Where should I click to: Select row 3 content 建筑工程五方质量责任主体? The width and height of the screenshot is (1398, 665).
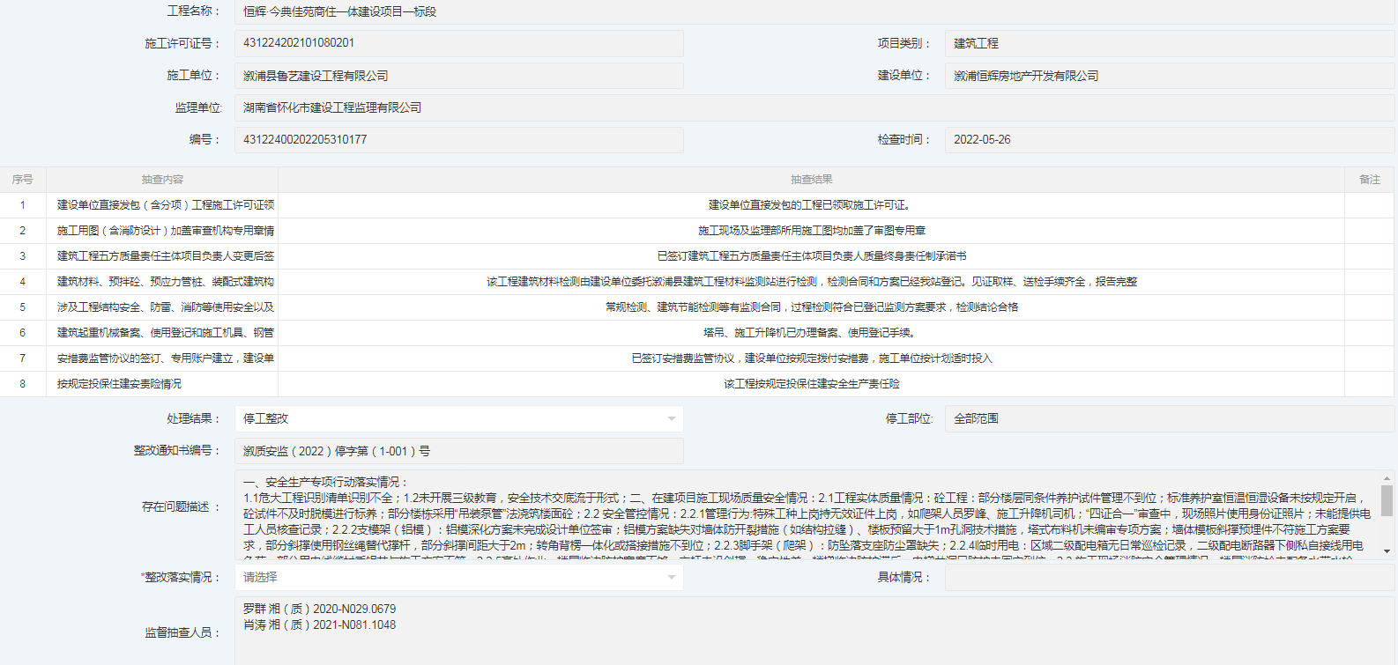pyautogui.click(x=166, y=256)
